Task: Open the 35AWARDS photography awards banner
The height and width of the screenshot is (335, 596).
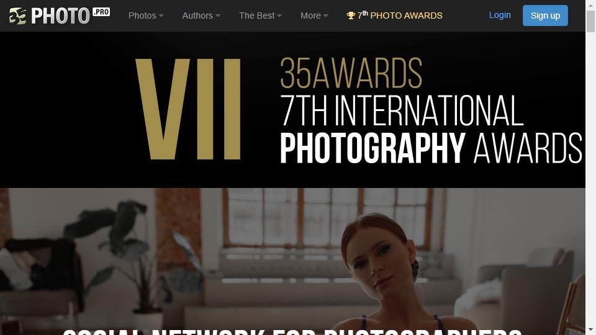Action: pos(292,110)
